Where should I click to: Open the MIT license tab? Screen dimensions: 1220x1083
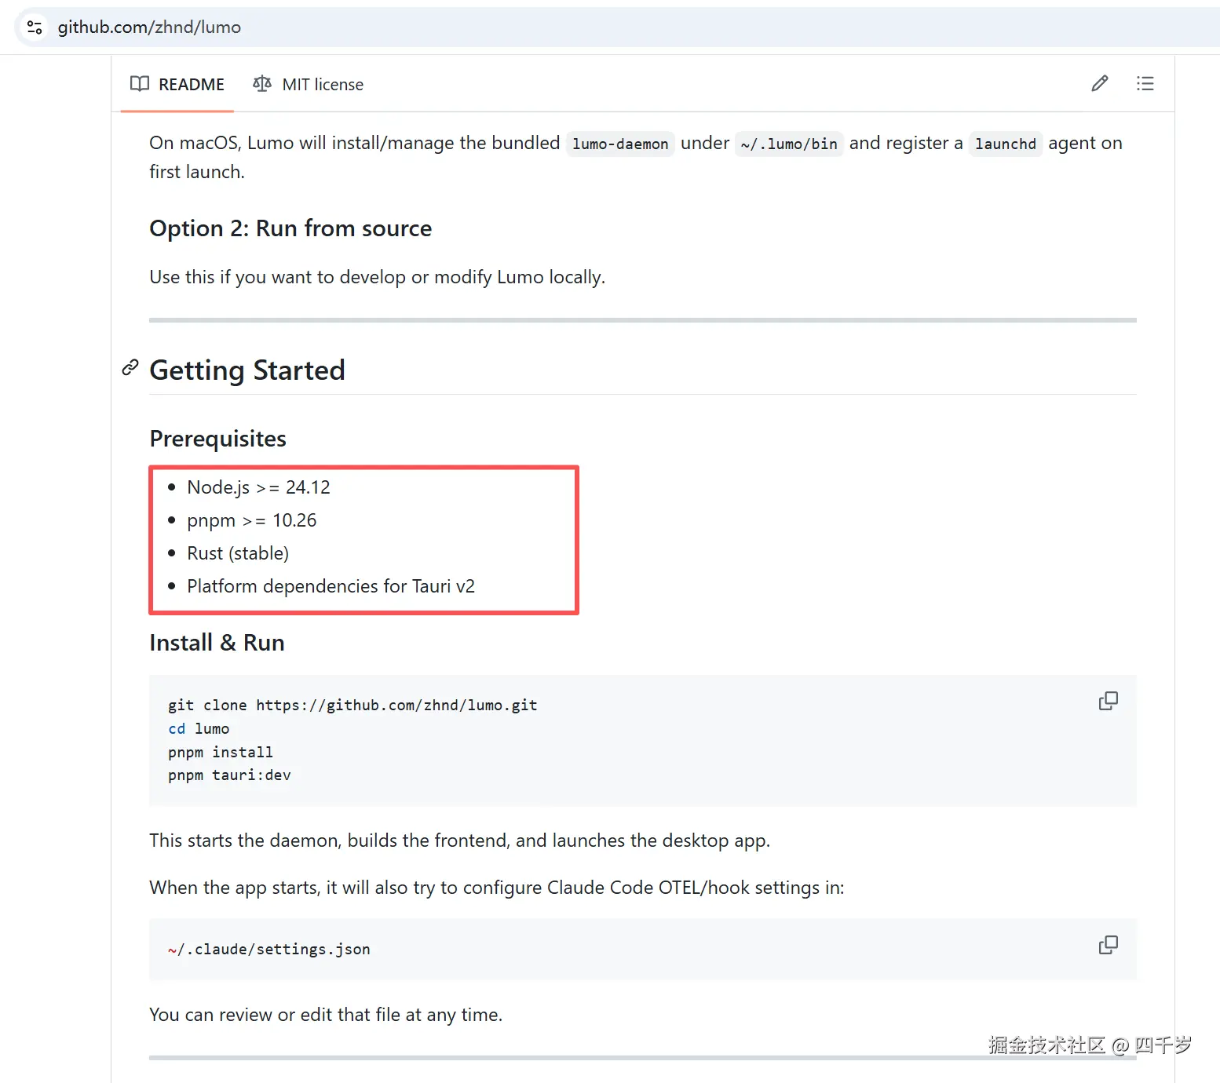point(308,84)
